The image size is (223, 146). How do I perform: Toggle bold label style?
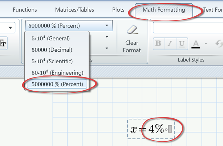coord(158,43)
